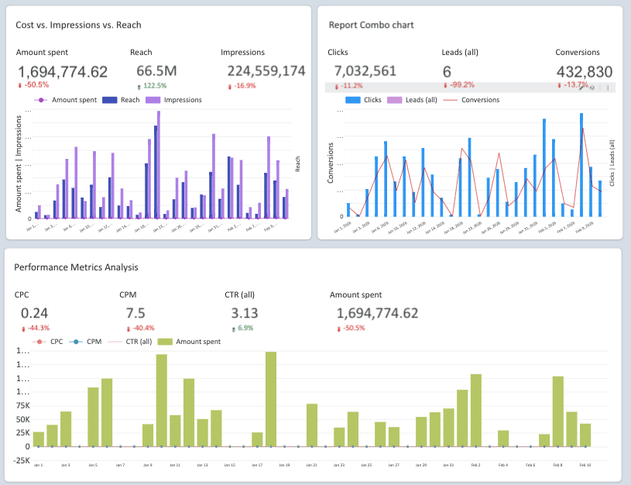This screenshot has height=485, width=631.
Task: Open the options menu beside the Conversions KPI
Action: (x=609, y=86)
